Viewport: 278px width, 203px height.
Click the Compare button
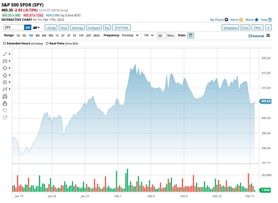pyautogui.click(x=94, y=27)
